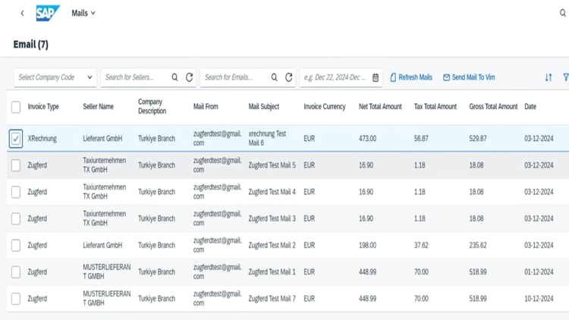Screen dimensions: 569x320
Task: Click the Sellers search refresh icon
Action: [189, 77]
